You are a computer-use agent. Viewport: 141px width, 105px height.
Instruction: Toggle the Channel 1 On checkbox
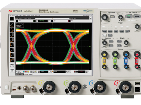click(19, 22)
